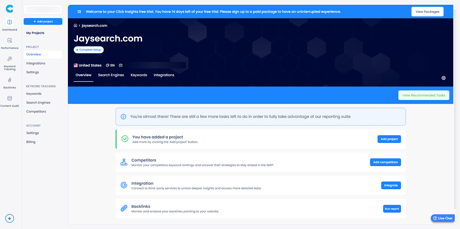This screenshot has height=229, width=460.
Task: Click the card icon in the trial banner
Action: coord(79,12)
